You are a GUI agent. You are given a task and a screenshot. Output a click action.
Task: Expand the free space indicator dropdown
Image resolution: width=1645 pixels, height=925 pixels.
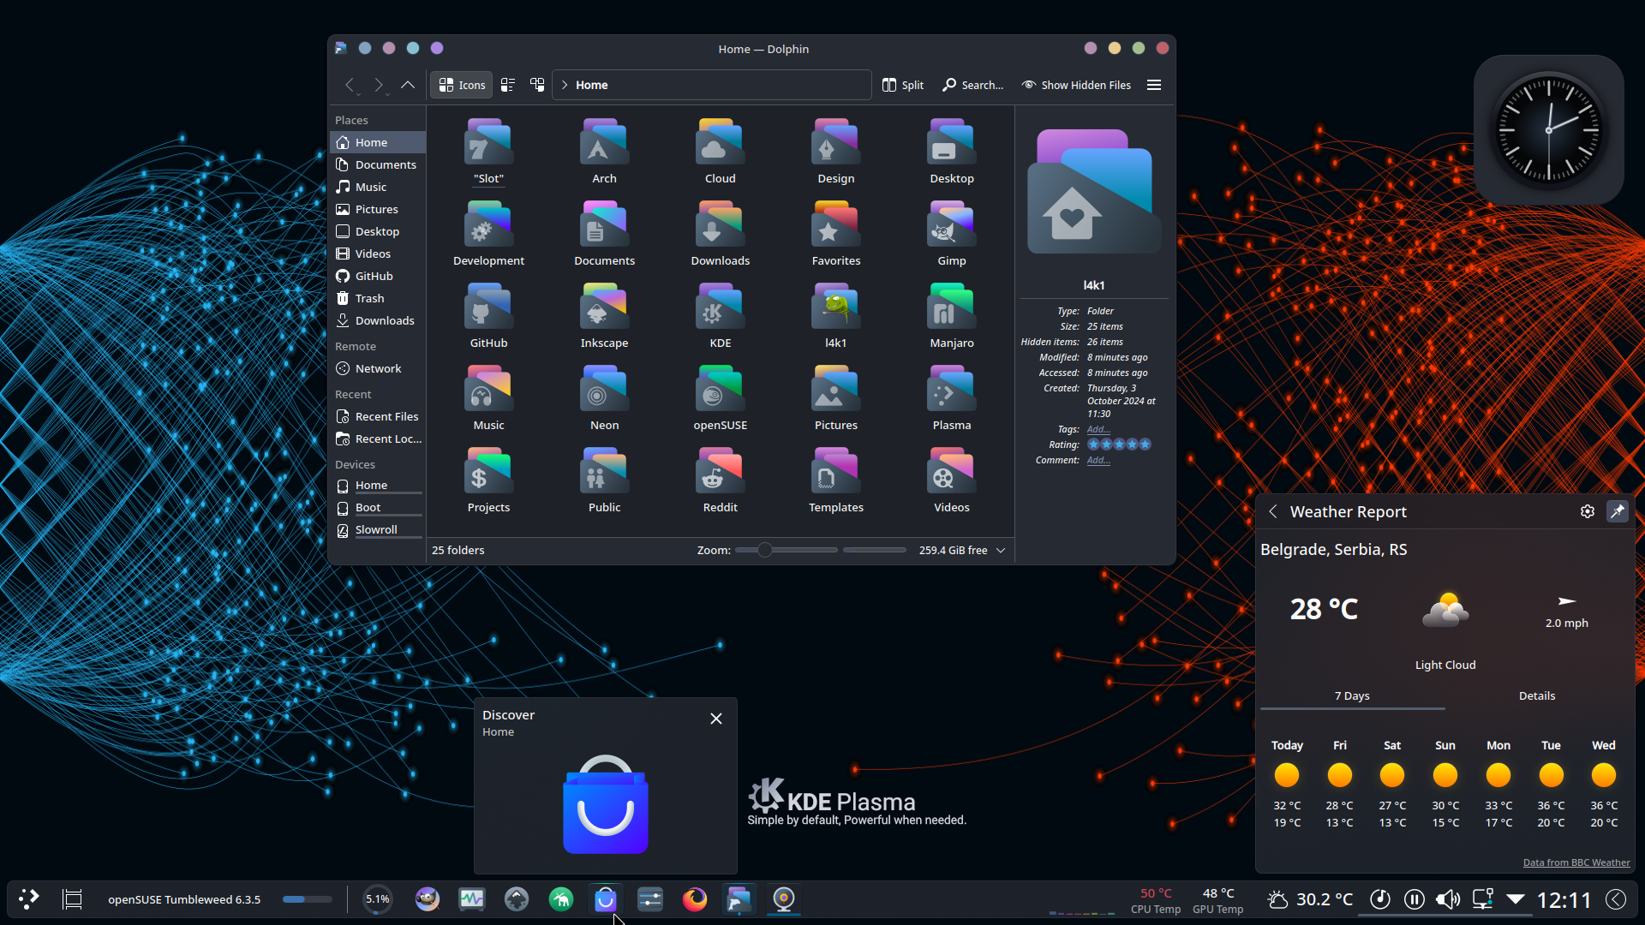(1000, 550)
